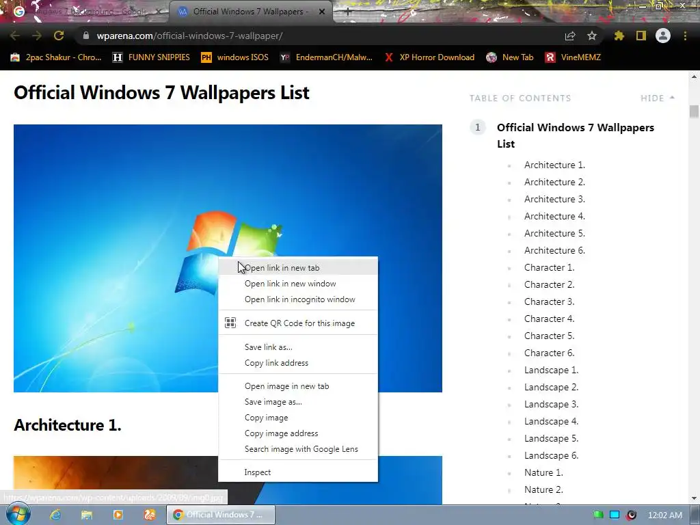Click the round red-black tray icon

click(x=631, y=515)
